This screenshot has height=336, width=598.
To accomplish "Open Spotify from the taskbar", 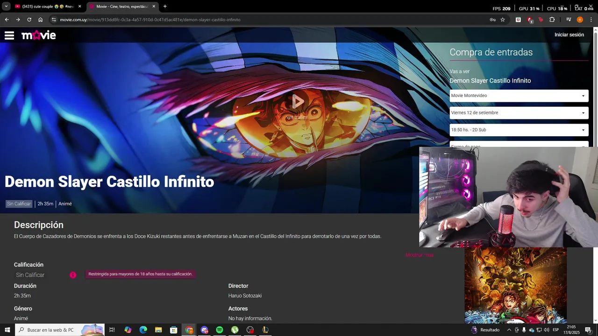I will pos(220,330).
